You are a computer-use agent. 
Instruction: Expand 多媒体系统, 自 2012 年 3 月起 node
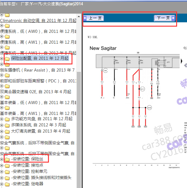tap(2, 125)
